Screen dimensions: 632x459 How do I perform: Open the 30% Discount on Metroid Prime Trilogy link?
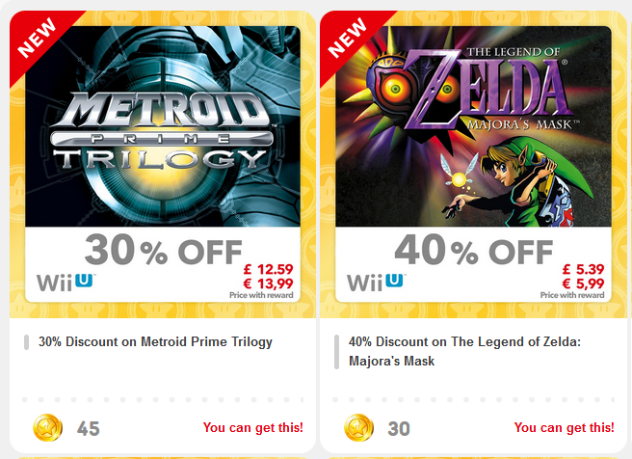155,341
